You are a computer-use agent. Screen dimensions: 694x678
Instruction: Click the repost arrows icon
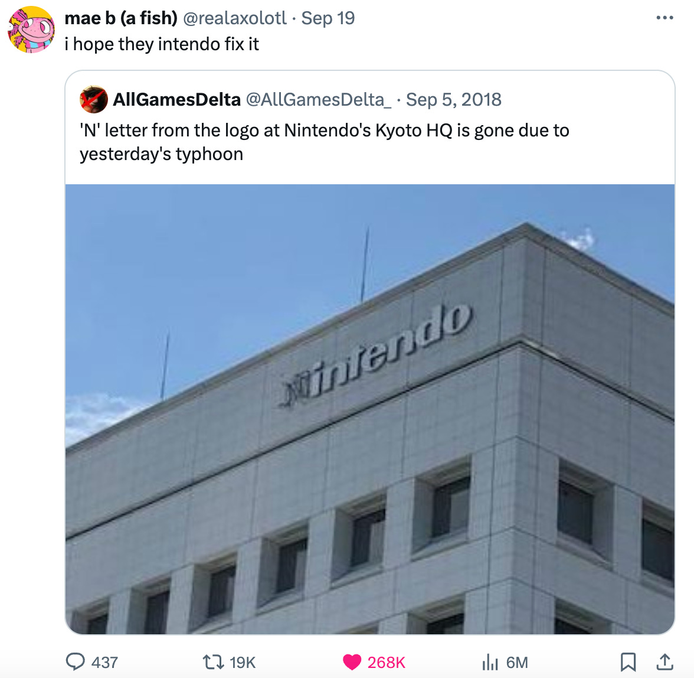coord(213,663)
